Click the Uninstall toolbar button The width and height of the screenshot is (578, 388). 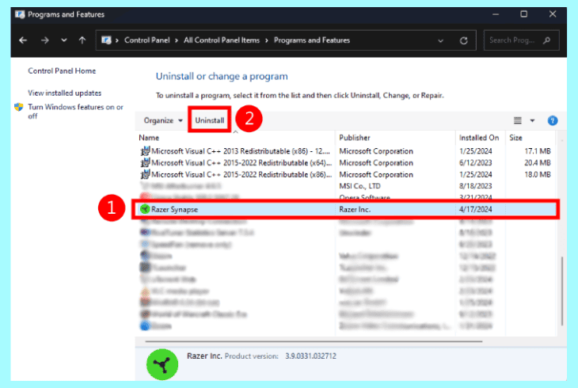click(209, 120)
